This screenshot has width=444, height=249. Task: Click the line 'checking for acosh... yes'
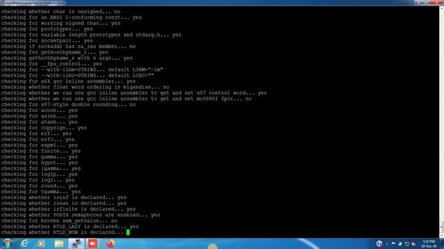coord(40,111)
